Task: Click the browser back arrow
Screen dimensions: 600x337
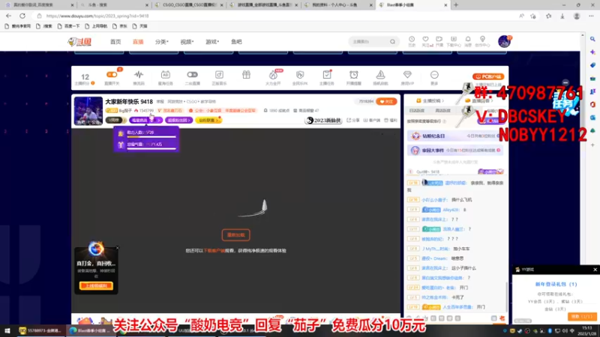Action: point(9,16)
